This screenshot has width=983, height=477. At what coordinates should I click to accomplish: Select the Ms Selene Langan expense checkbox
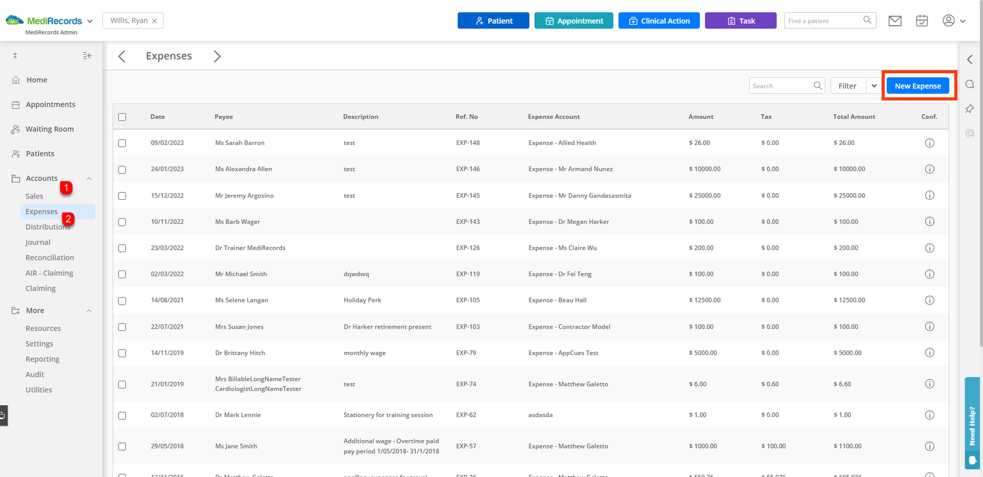(122, 301)
